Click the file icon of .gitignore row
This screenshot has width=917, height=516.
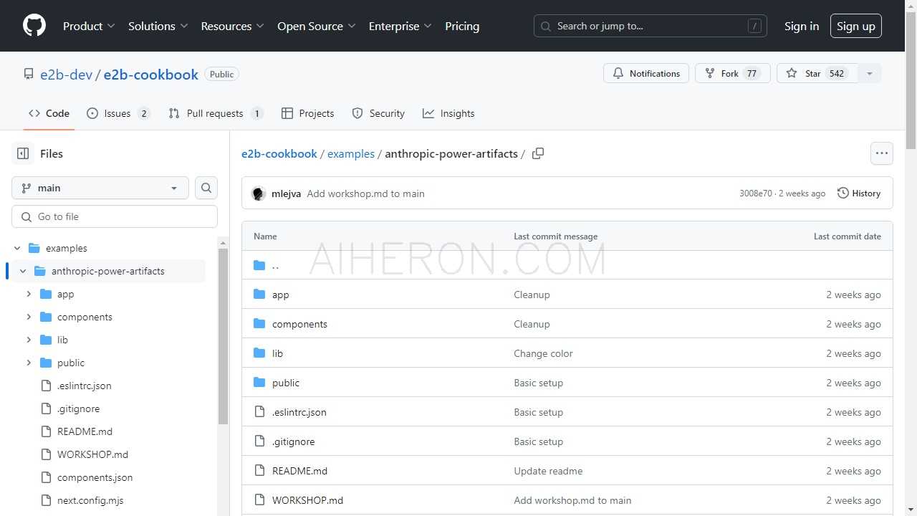(x=259, y=441)
